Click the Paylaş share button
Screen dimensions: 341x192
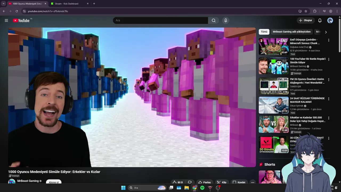(x=205, y=182)
